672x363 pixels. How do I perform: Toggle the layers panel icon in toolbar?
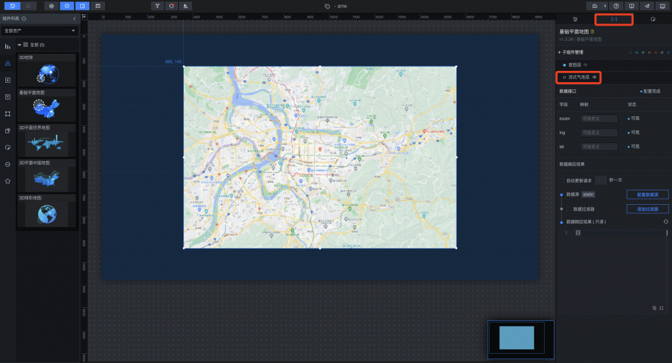tap(51, 6)
